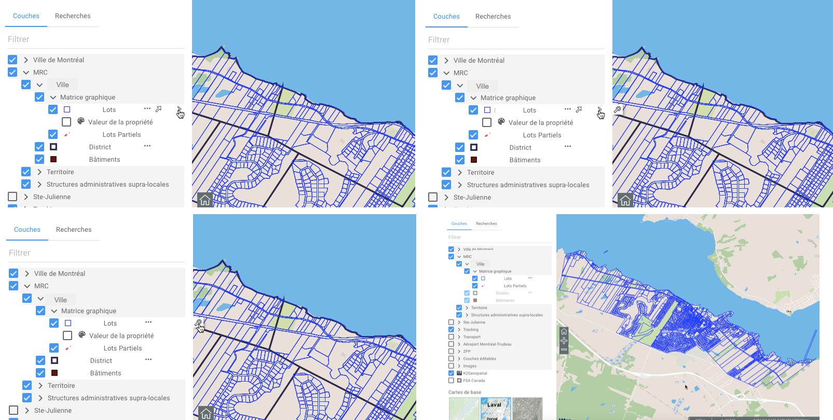Uncheck the Tracking layer checkbox

pos(451,330)
